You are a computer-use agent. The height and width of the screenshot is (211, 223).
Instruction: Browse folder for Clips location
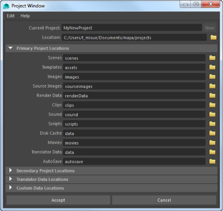212,105
